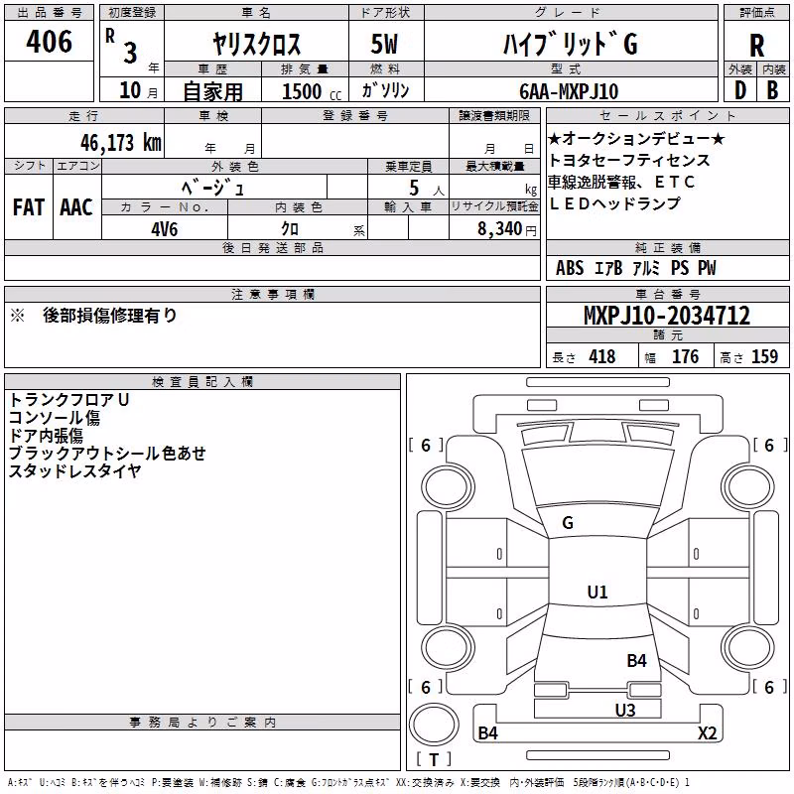
Task: Select the length value 418
Action: [602, 356]
